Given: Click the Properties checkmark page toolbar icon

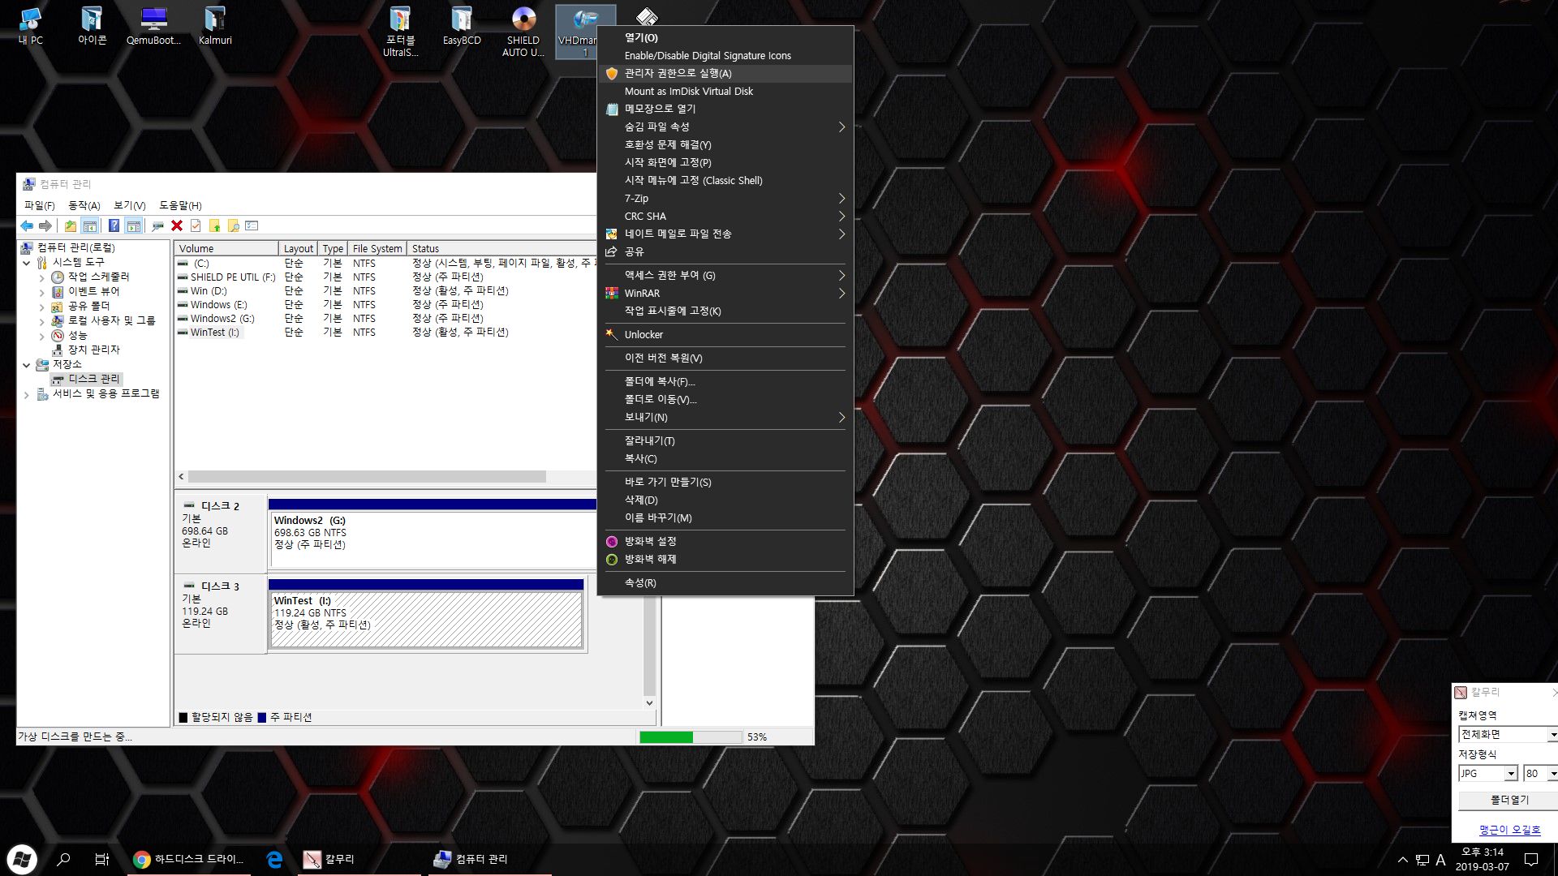Looking at the screenshot, I should 196,225.
